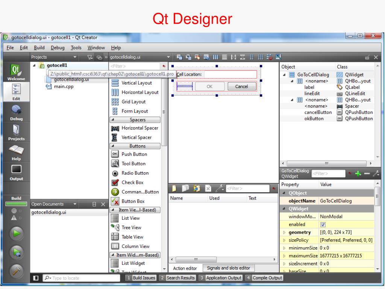Collapse GoToCellDialog in Object inspector
Viewport: 385px width, 289px height.
click(x=284, y=75)
